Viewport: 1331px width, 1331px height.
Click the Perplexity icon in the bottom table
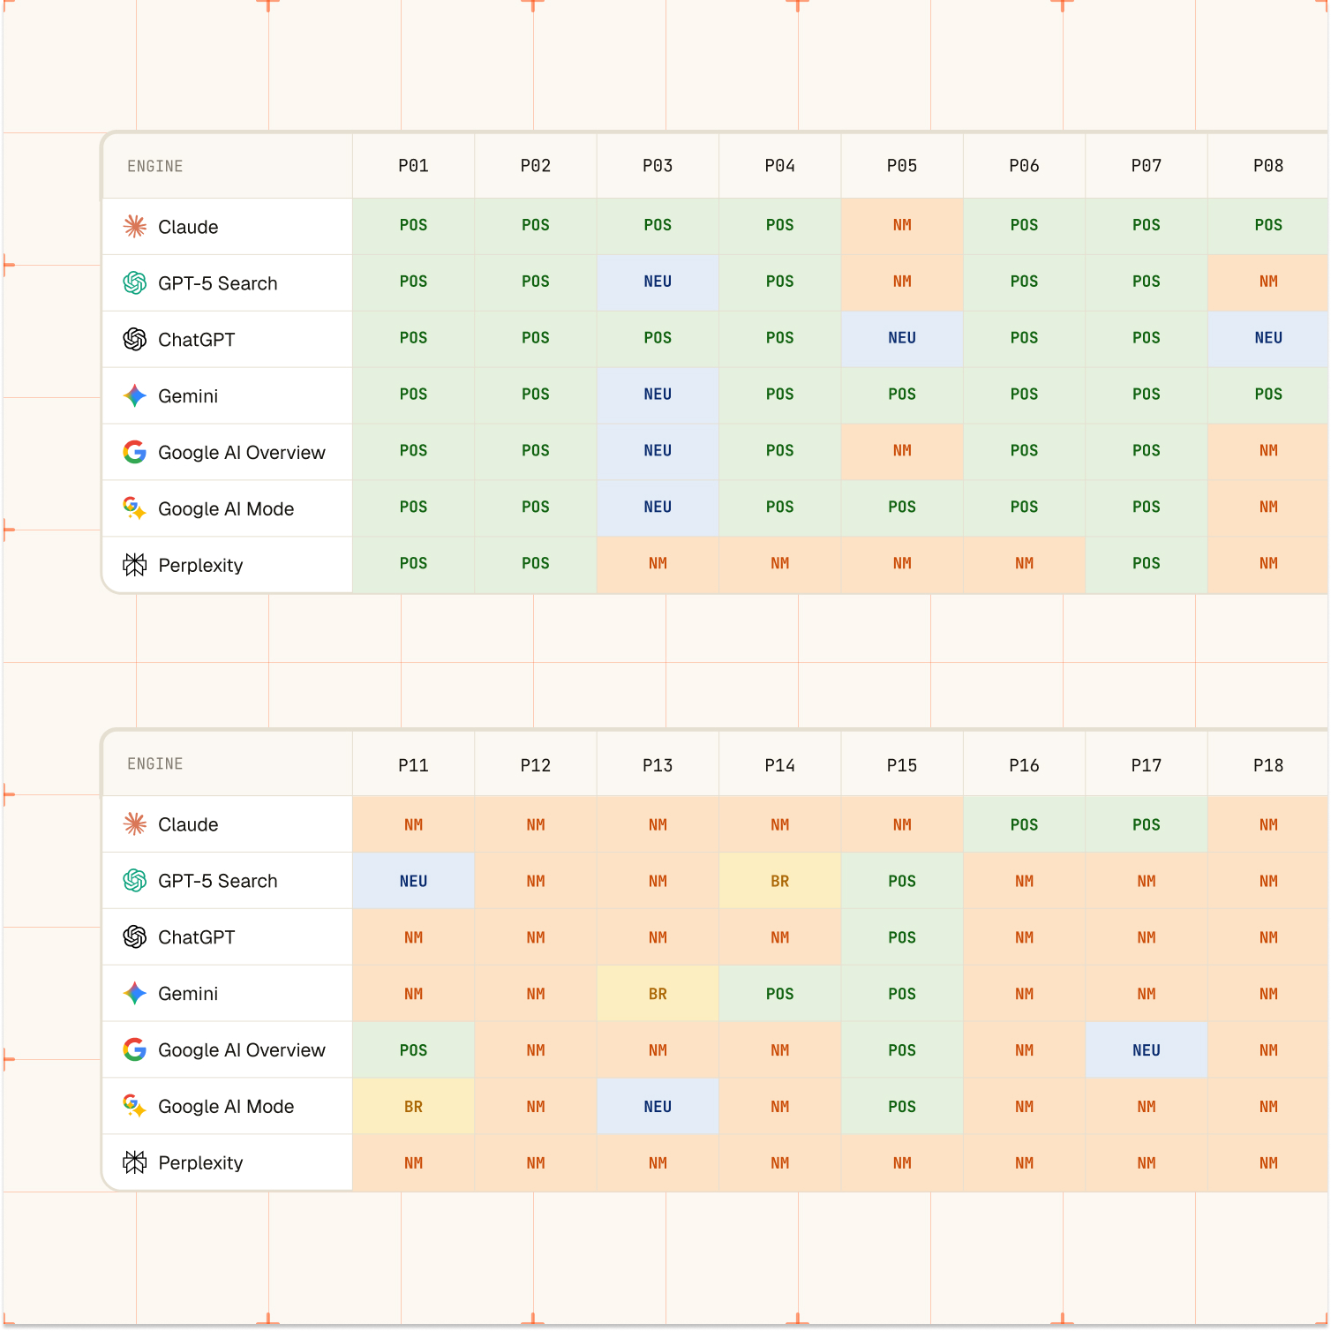point(135,1163)
